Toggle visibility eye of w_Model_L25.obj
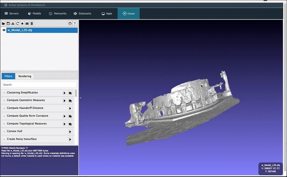This screenshot has height=177, width=287. (x=4, y=30)
